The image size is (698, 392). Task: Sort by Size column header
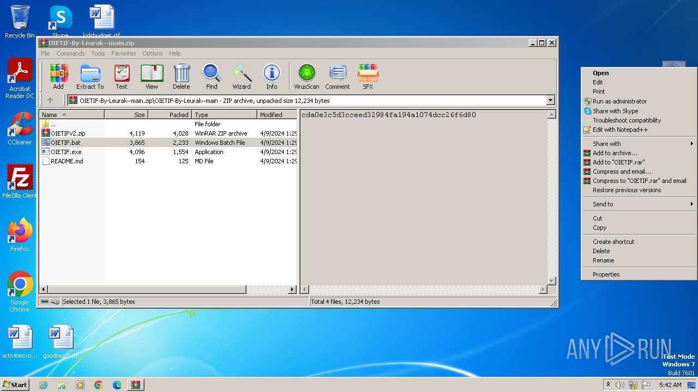[126, 115]
